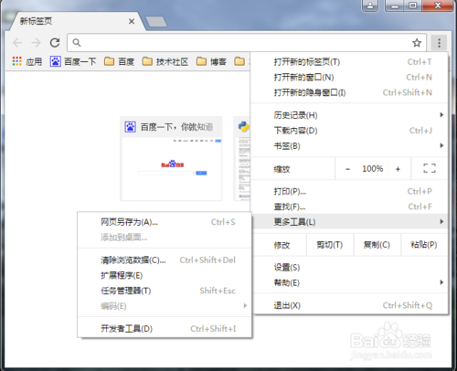This screenshot has height=371, width=457.
Task: Expand the 历史记录(H) submenu
Action: click(349, 115)
